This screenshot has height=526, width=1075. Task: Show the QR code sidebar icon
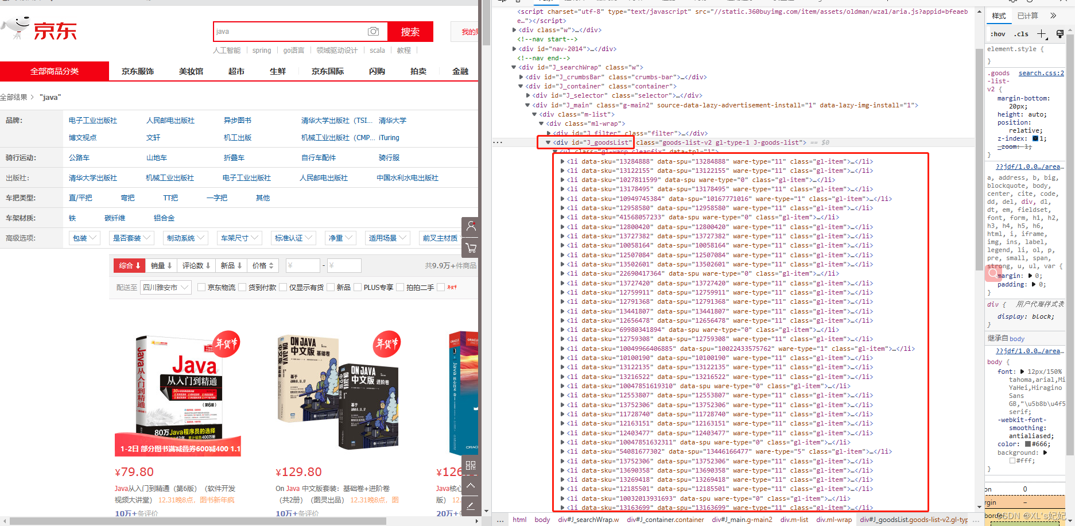pyautogui.click(x=471, y=465)
